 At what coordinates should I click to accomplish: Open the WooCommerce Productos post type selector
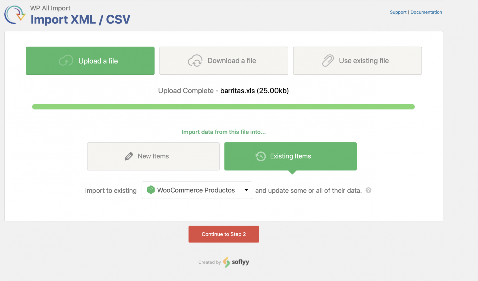coord(197,190)
